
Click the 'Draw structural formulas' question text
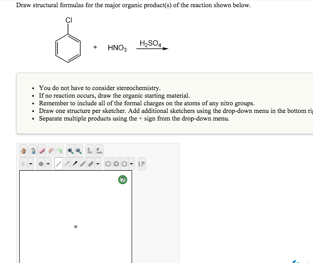click(x=133, y=5)
